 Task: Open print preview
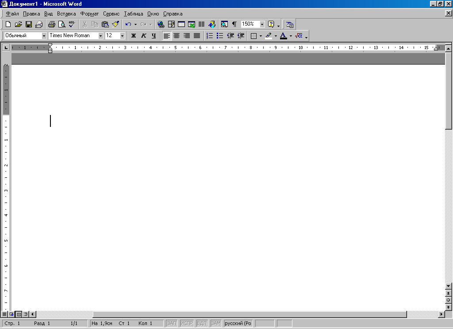61,24
